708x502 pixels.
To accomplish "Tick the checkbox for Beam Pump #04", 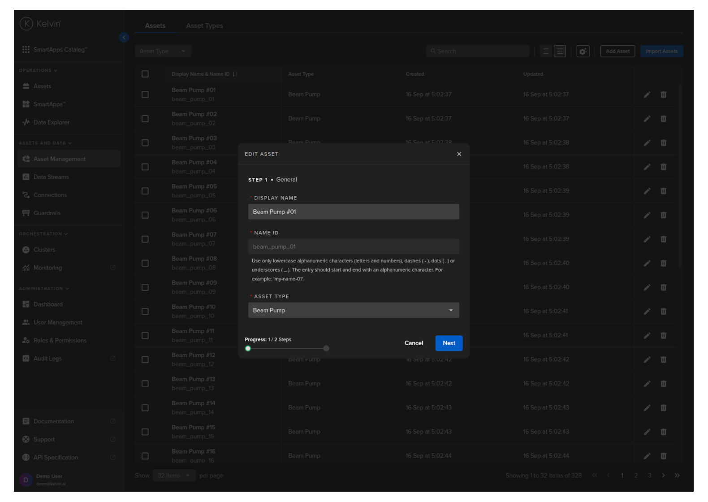I will click(145, 167).
